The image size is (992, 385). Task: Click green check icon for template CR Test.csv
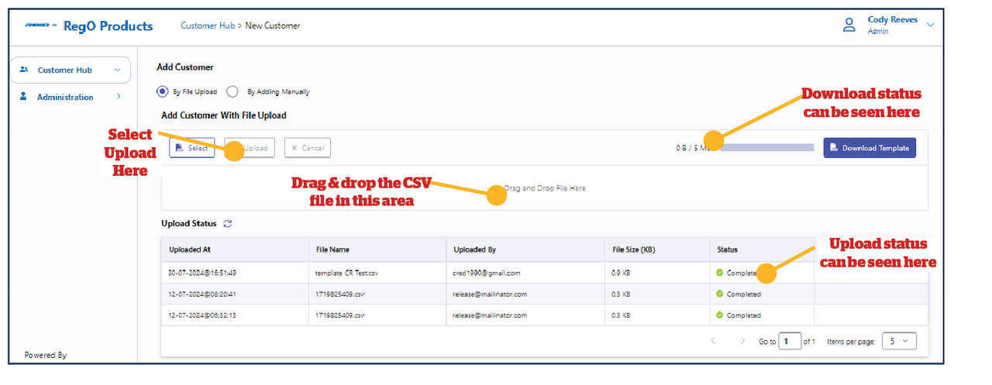pyautogui.click(x=719, y=273)
